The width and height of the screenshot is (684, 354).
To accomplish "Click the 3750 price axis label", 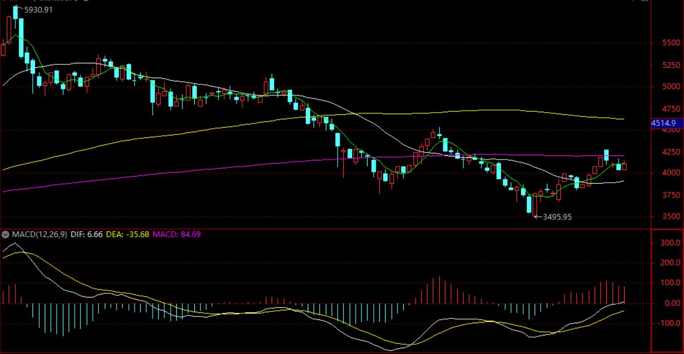I will (671, 195).
